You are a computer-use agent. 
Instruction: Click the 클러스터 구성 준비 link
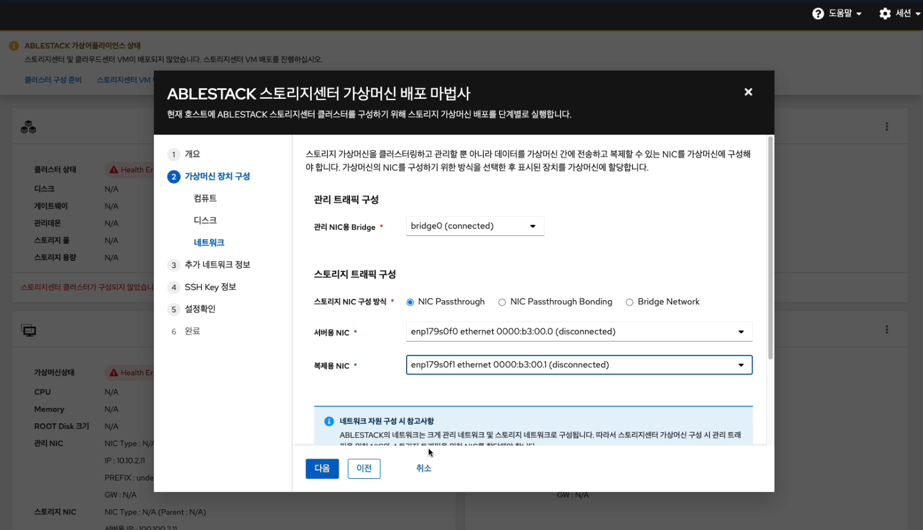53,79
